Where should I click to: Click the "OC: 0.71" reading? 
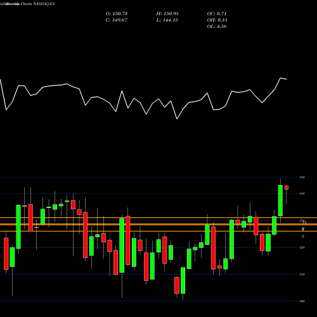[x=217, y=14]
